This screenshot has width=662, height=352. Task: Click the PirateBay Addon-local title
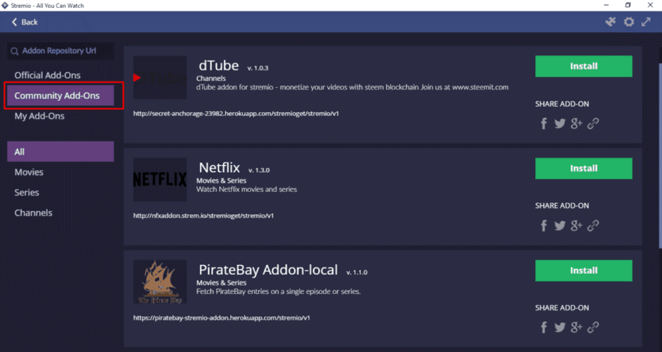268,270
